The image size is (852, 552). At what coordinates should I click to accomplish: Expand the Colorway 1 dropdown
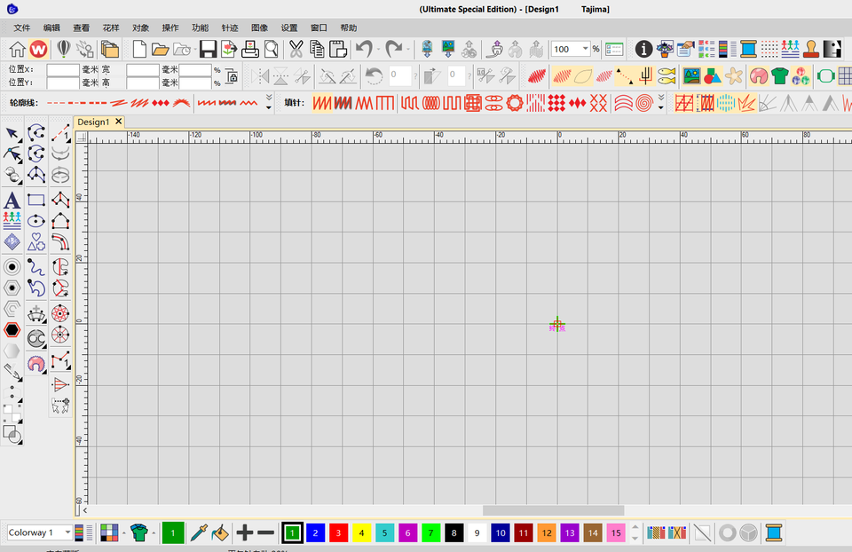pyautogui.click(x=67, y=532)
